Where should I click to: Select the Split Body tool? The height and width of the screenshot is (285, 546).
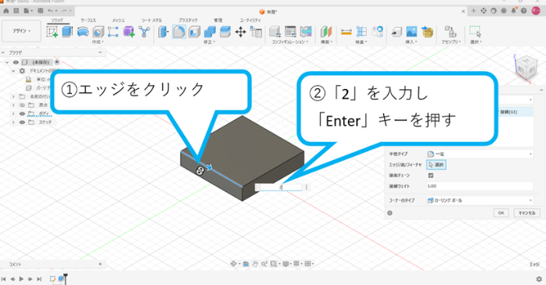point(225,32)
